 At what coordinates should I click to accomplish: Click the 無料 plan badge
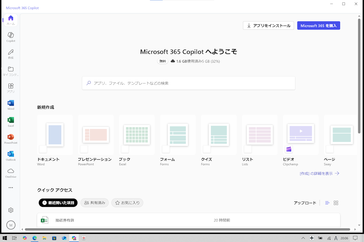pyautogui.click(x=163, y=61)
